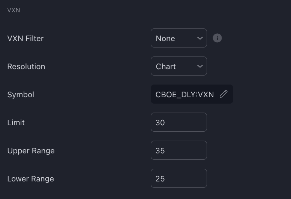Screen dimensions: 291x199
Task: Click the info icon beside VXN Filter
Action: 217,38
